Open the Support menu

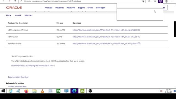[81, 8]
